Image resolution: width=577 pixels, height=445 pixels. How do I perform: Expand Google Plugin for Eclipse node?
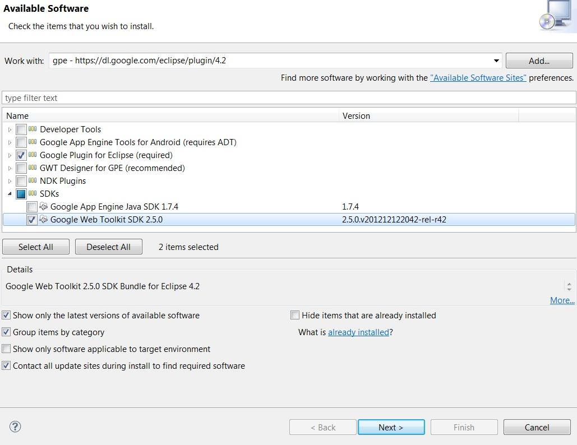click(10, 155)
